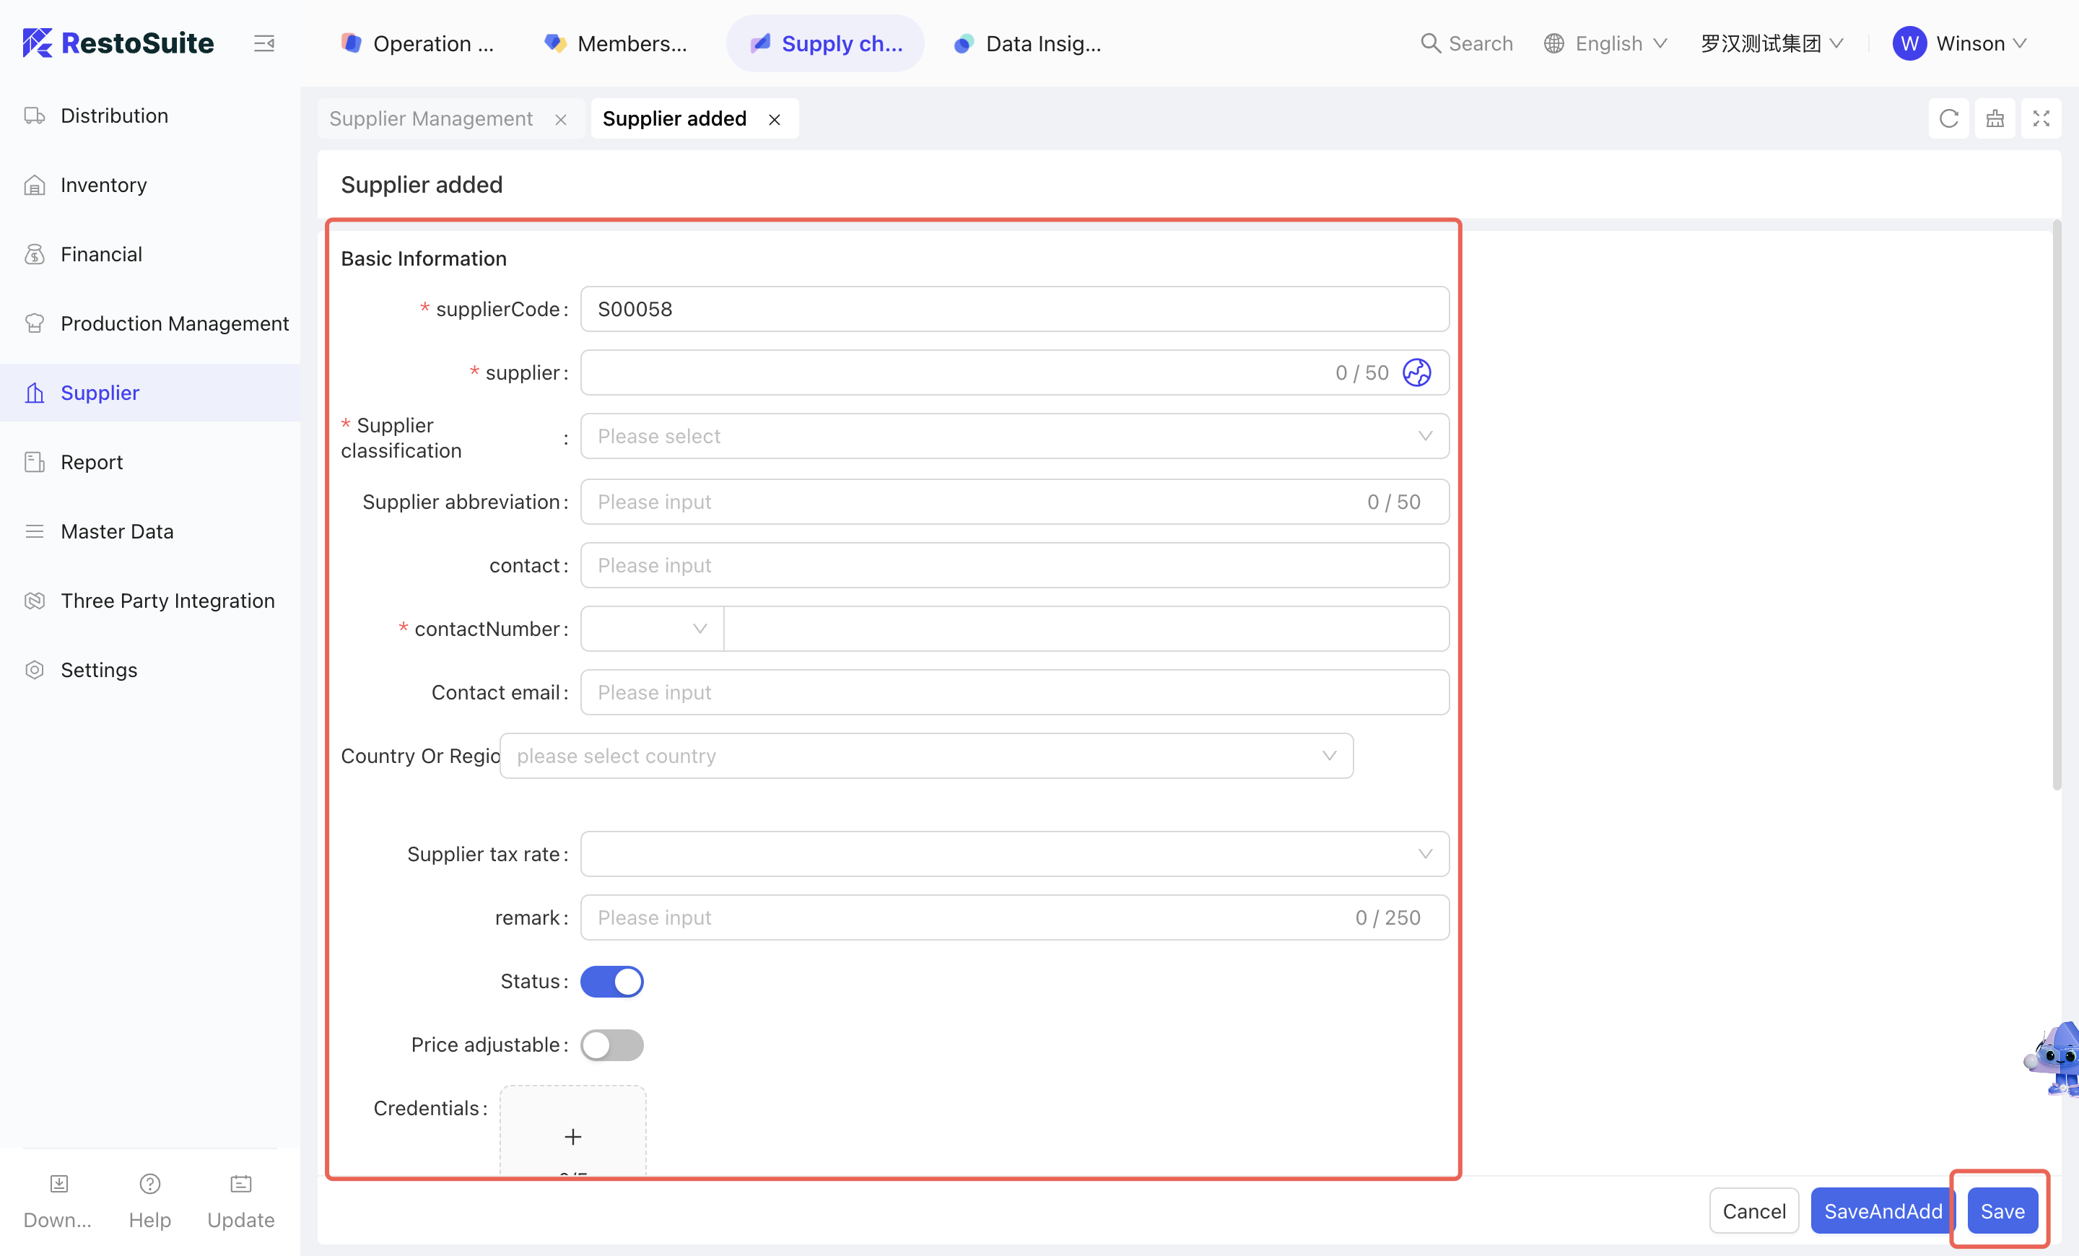Collapse the sidebar menu icon
The image size is (2079, 1256).
264,43
